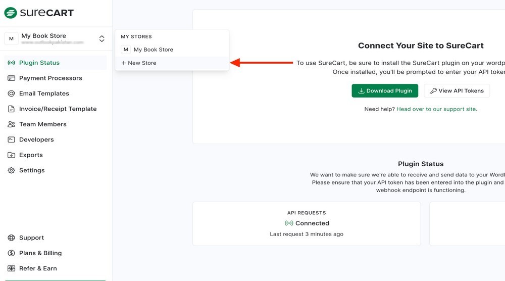The width and height of the screenshot is (505, 281).
Task: Follow Head over to our support site link
Action: click(x=437, y=109)
